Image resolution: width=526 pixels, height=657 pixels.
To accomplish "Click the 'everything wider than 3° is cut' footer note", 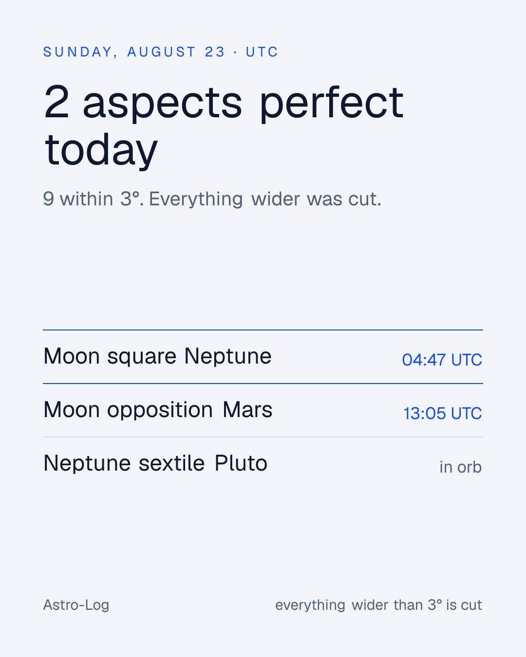I will 378,605.
